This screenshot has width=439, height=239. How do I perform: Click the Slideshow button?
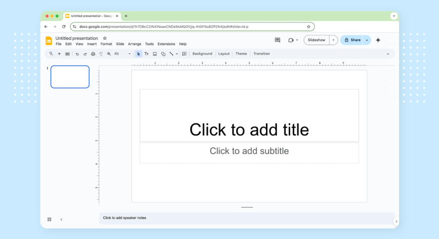point(317,40)
